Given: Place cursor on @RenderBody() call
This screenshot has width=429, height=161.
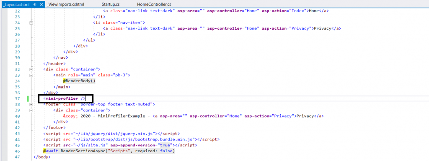Looking at the screenshot, I should pos(79,81).
